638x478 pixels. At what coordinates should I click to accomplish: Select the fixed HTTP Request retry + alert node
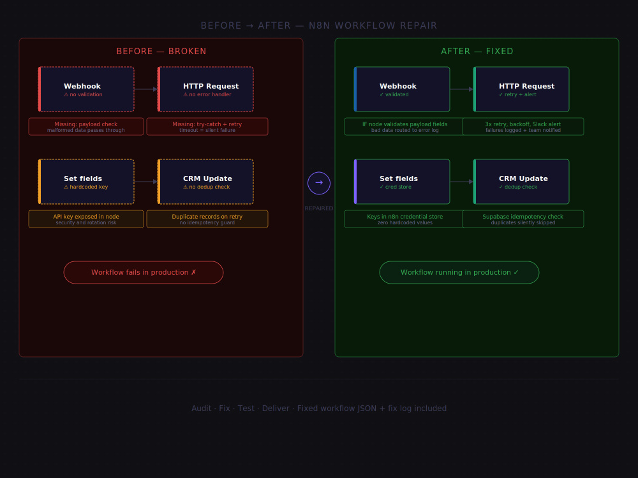click(521, 89)
